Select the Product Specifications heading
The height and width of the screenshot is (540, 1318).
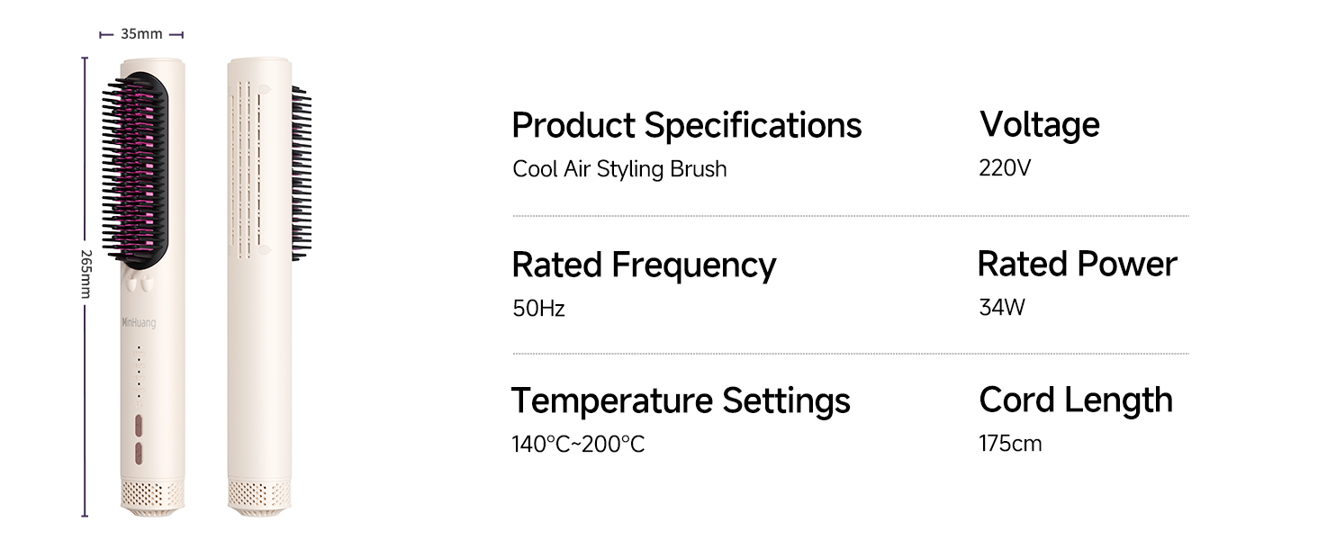click(x=686, y=125)
